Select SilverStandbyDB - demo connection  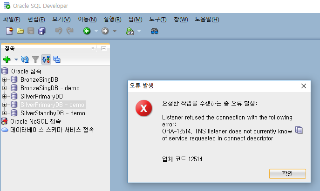[x=53, y=113]
